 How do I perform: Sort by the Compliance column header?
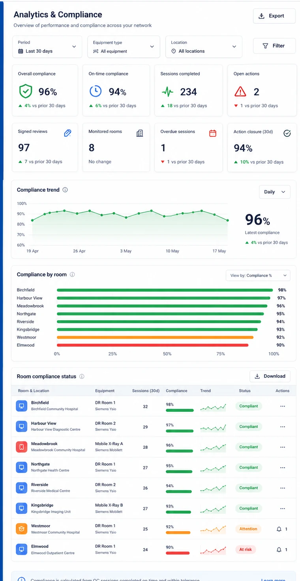click(176, 390)
